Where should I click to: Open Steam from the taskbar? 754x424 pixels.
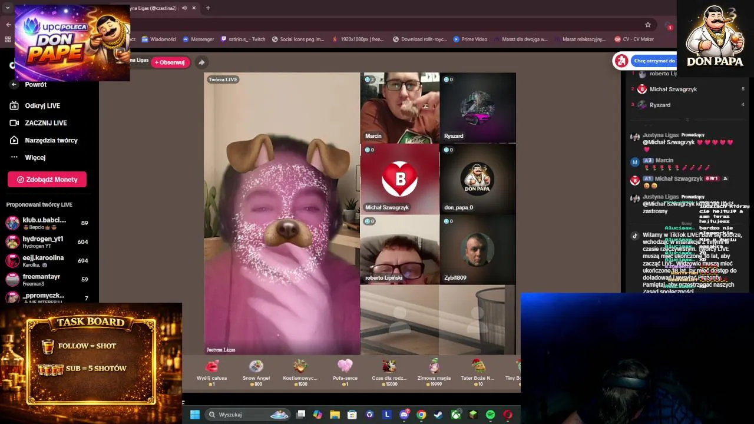click(x=438, y=415)
